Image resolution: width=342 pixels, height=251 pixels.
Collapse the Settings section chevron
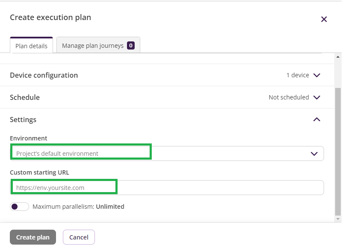pyautogui.click(x=317, y=120)
